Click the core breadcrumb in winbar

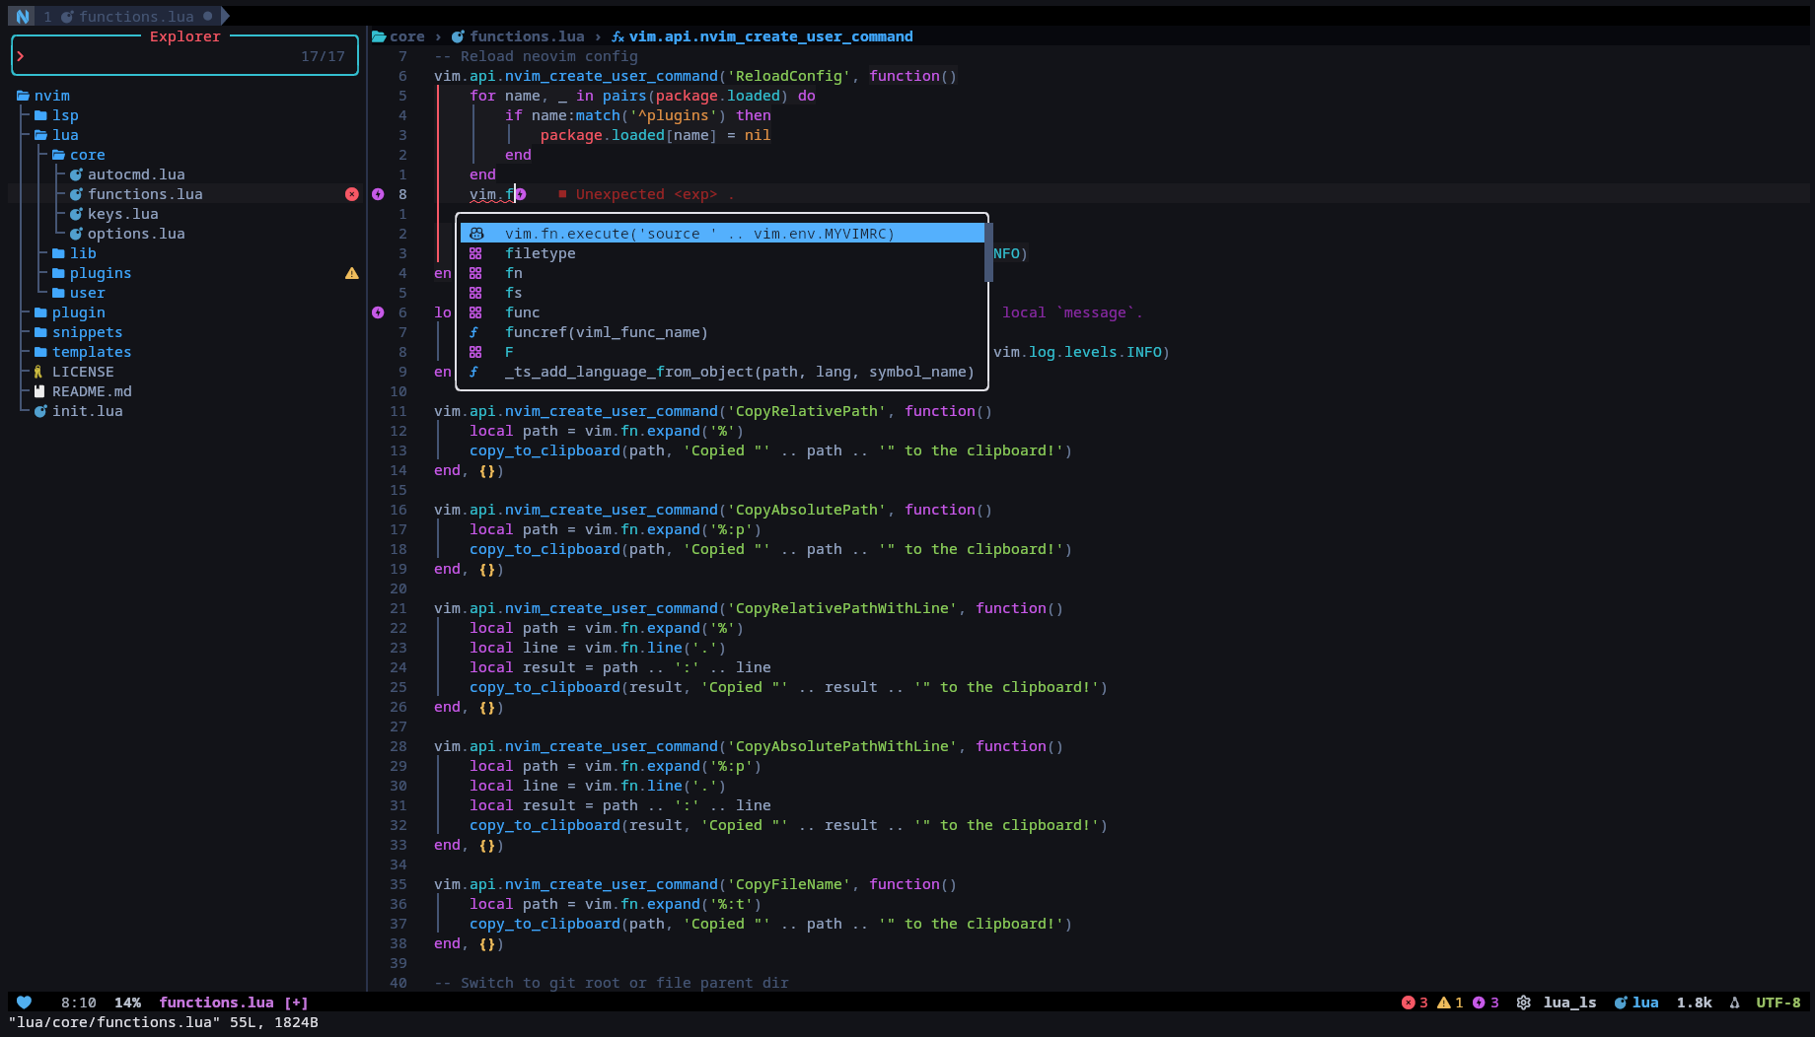(406, 36)
